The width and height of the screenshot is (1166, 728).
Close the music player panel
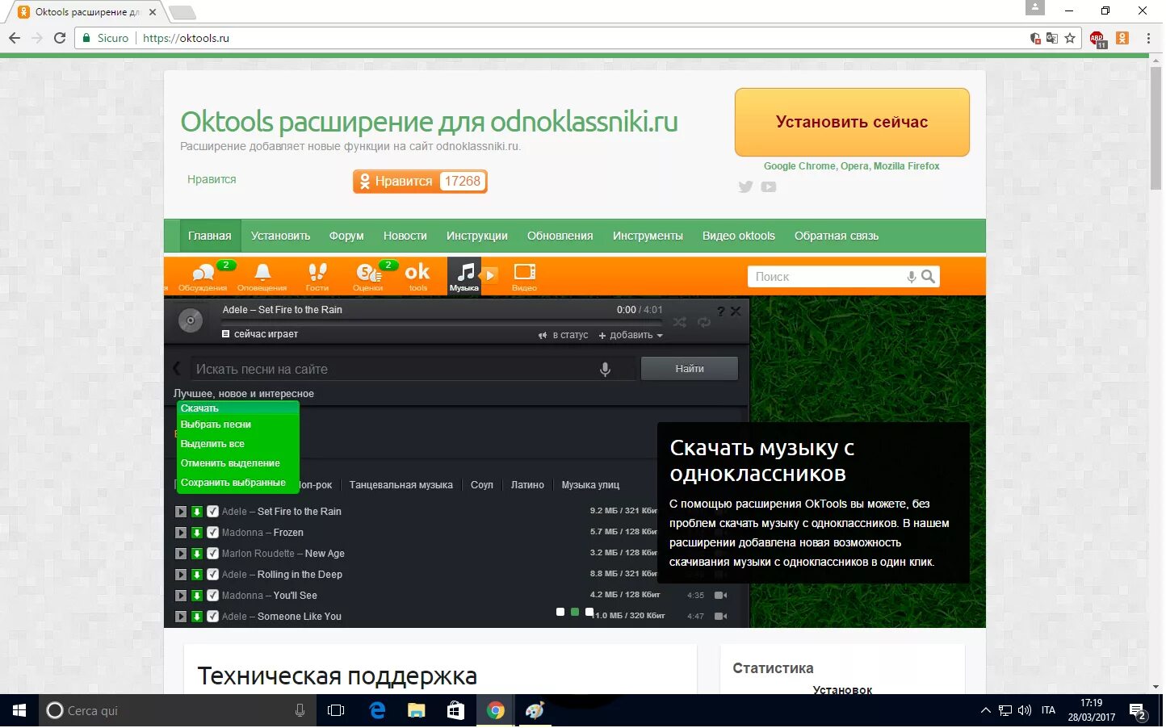pos(736,312)
